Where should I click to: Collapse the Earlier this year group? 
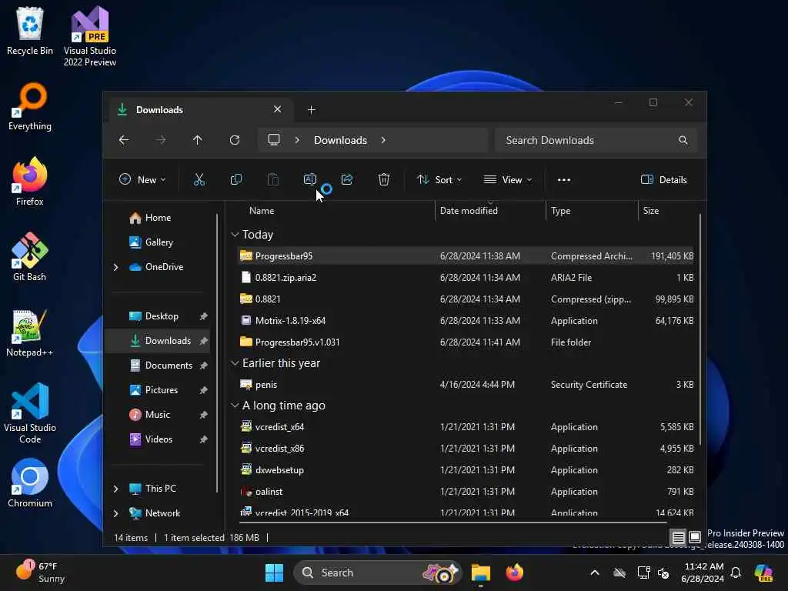(x=235, y=363)
